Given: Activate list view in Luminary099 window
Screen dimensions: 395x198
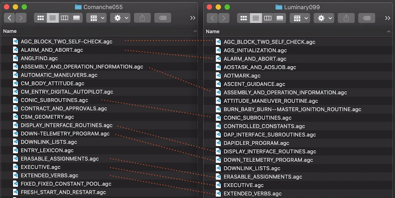Looking at the screenshot, I should 255,18.
